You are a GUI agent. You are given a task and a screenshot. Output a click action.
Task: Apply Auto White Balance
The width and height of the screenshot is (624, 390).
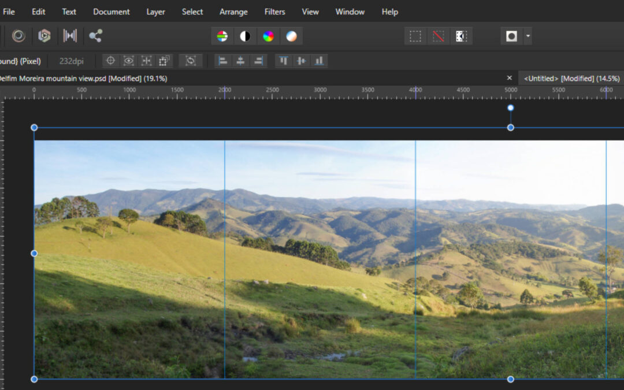[x=292, y=36]
